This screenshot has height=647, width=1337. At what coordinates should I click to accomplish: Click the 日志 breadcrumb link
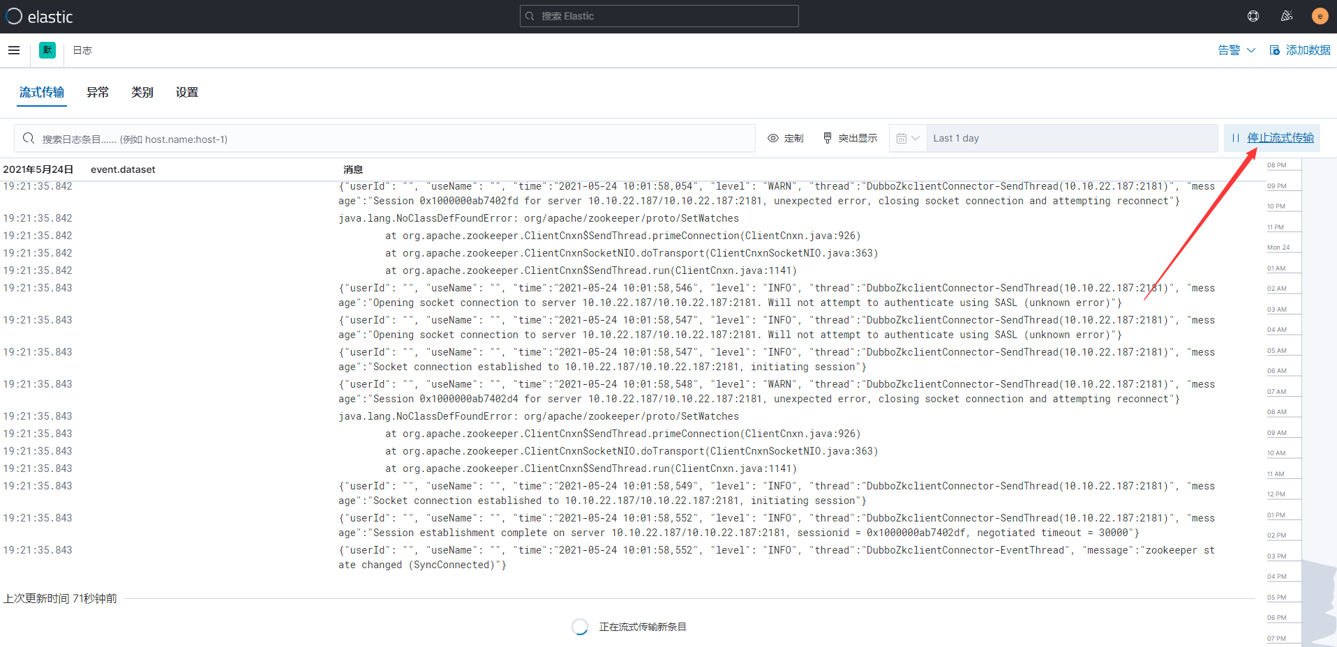click(82, 50)
